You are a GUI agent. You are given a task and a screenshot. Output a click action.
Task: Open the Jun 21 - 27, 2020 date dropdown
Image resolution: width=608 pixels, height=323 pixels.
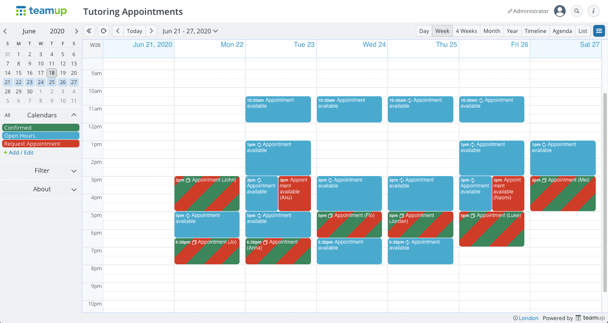pyautogui.click(x=190, y=31)
